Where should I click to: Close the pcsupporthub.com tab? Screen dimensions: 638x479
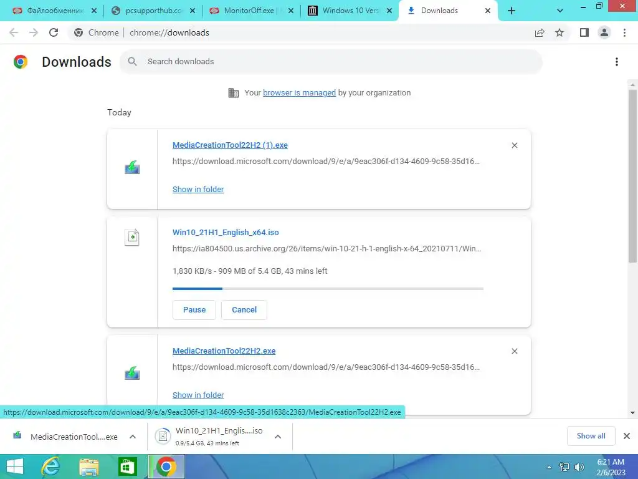pos(193,11)
